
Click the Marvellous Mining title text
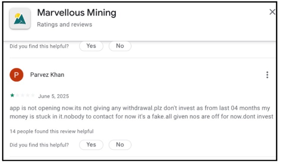coord(76,13)
